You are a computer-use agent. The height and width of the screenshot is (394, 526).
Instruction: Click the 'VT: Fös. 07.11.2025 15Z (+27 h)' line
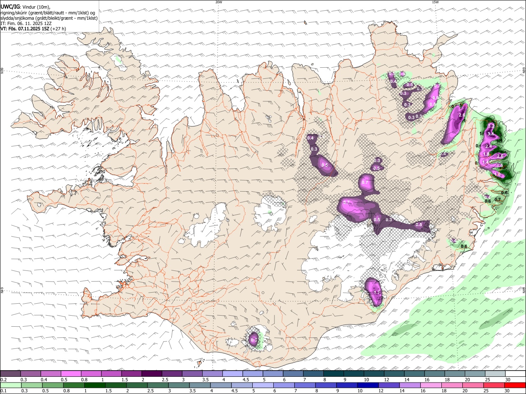click(33, 29)
